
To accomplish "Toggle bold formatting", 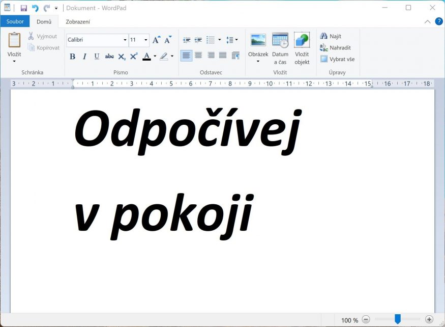I will click(x=72, y=57).
